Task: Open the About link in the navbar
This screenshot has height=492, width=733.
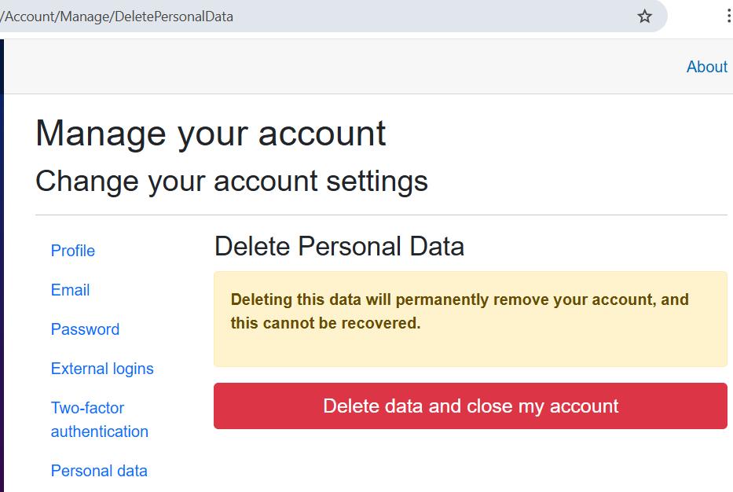Action: 706,67
